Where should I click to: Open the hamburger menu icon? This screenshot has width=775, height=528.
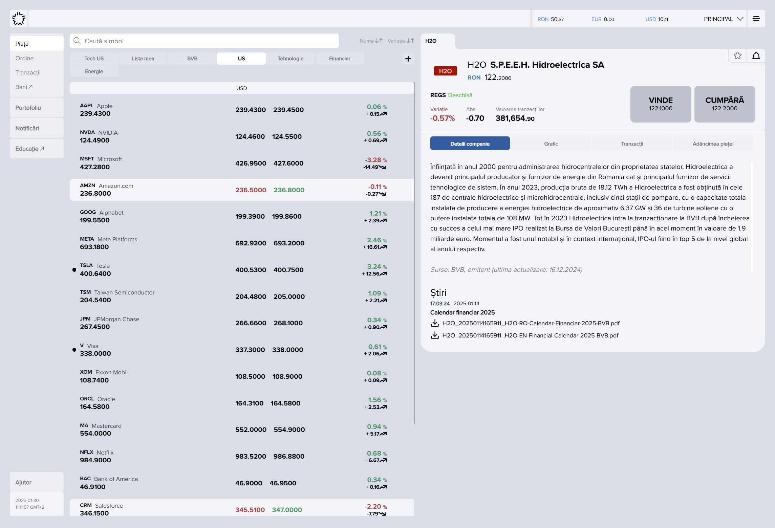(756, 19)
